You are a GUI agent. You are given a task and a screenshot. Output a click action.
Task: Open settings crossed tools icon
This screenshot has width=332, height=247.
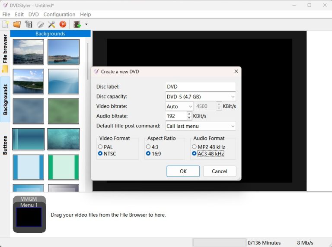pos(51,24)
